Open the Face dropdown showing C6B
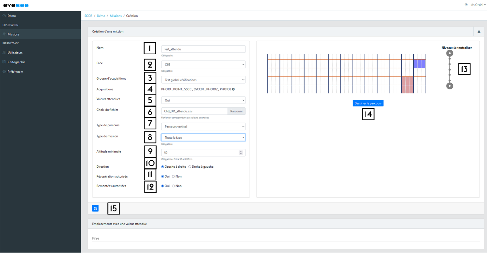Viewport: 489px width, 254px height. pos(203,64)
